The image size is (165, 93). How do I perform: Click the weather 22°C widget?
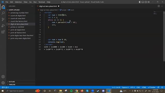pyautogui.click(x=123, y=91)
